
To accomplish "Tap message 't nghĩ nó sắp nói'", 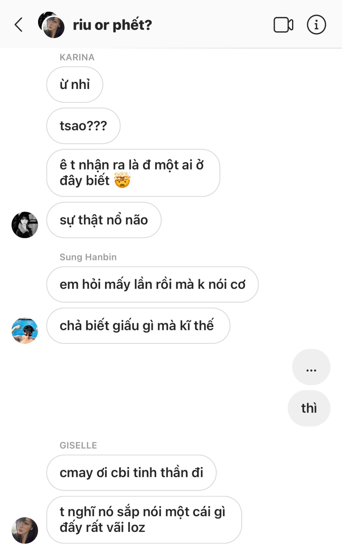I will click(x=144, y=520).
